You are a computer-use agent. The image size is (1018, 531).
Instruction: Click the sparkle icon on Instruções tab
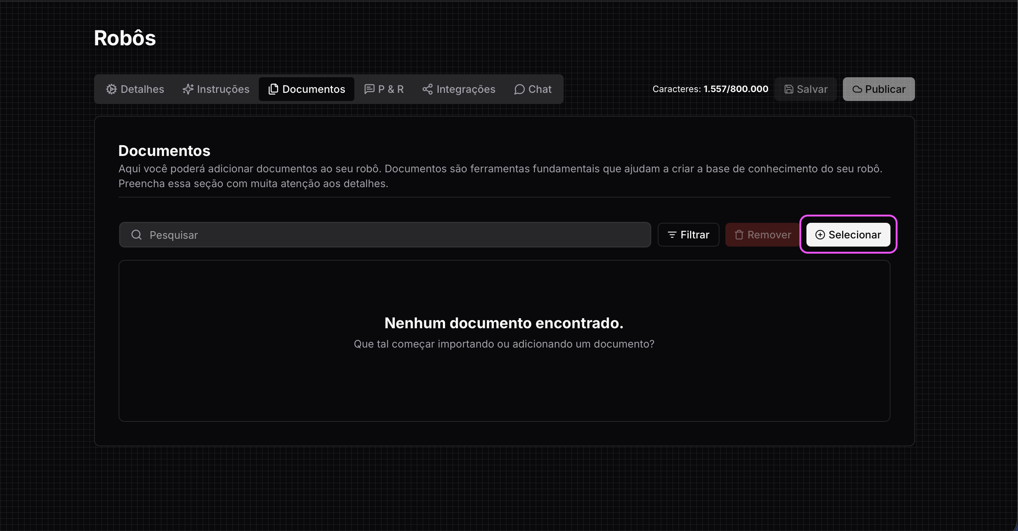point(188,89)
